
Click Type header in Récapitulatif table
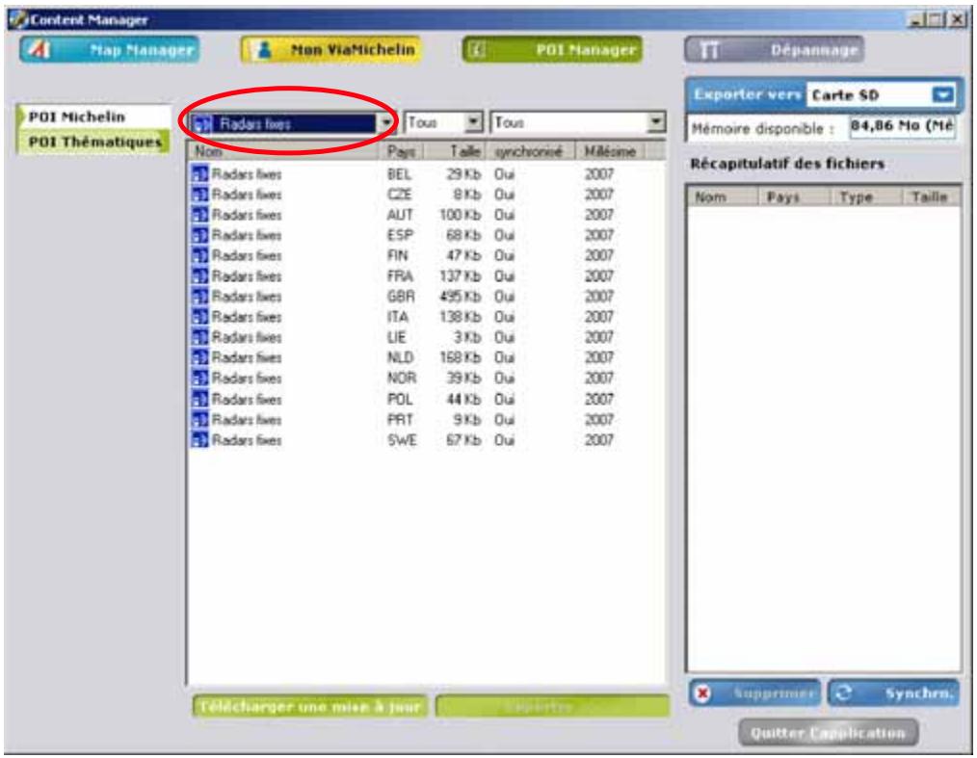[867, 197]
